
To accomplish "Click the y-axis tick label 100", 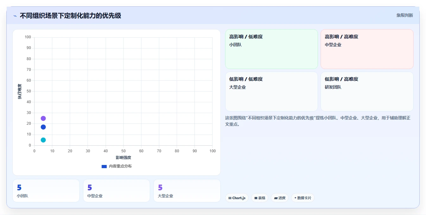I will pyautogui.click(x=28, y=37).
